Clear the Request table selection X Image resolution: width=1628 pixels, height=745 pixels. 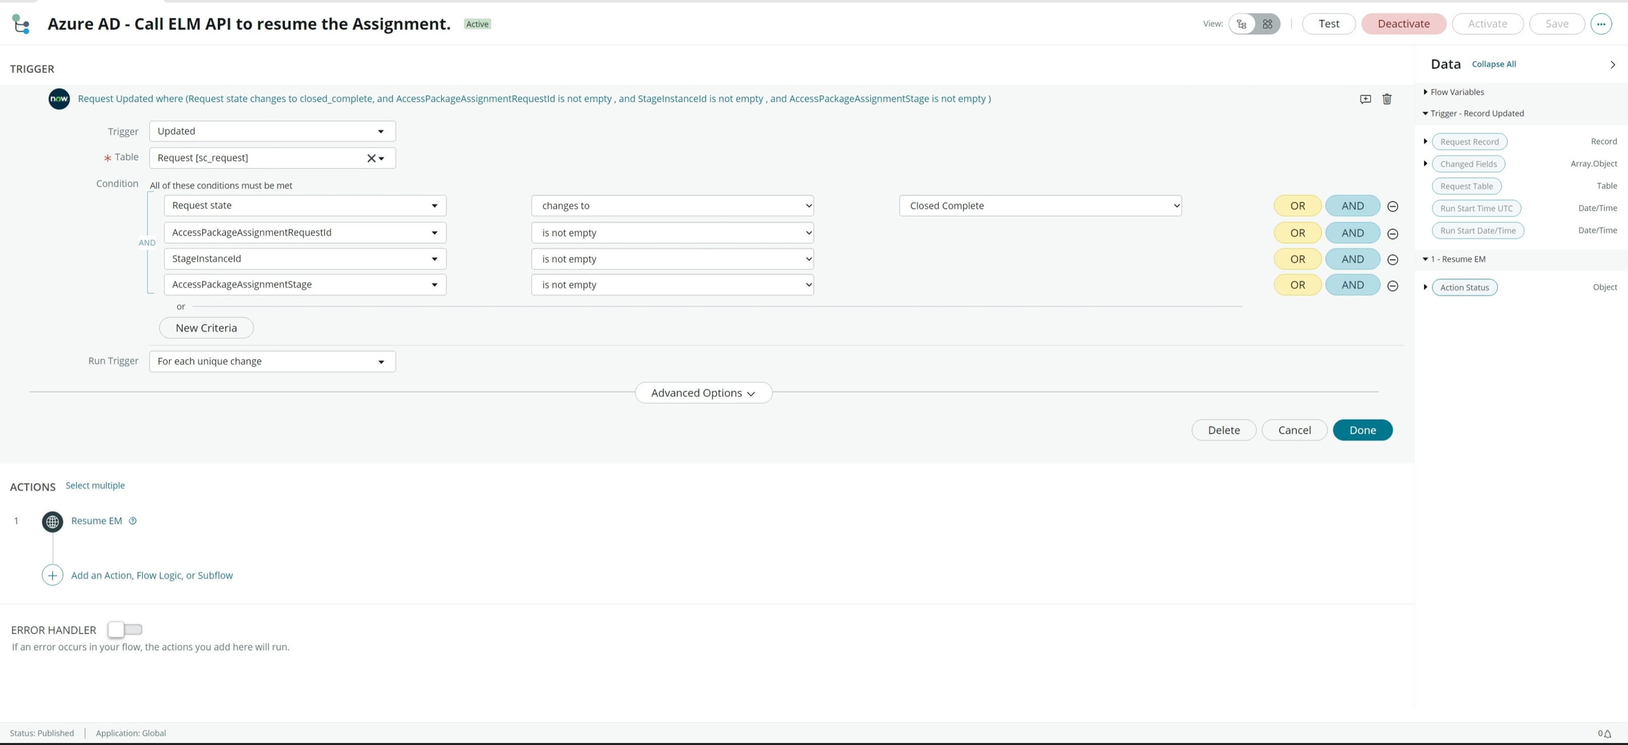371,158
